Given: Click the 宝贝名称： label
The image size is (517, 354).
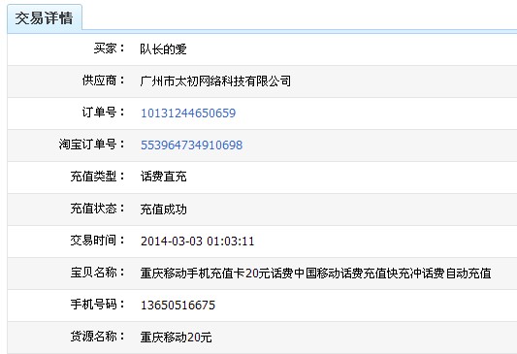Looking at the screenshot, I should [98, 273].
